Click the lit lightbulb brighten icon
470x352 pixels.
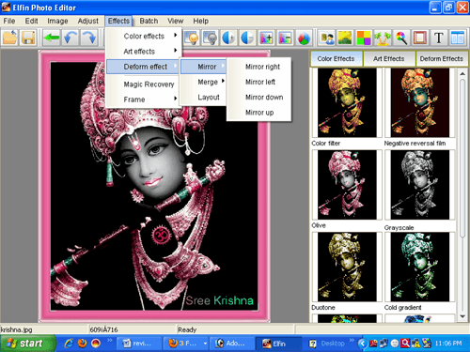coord(191,38)
